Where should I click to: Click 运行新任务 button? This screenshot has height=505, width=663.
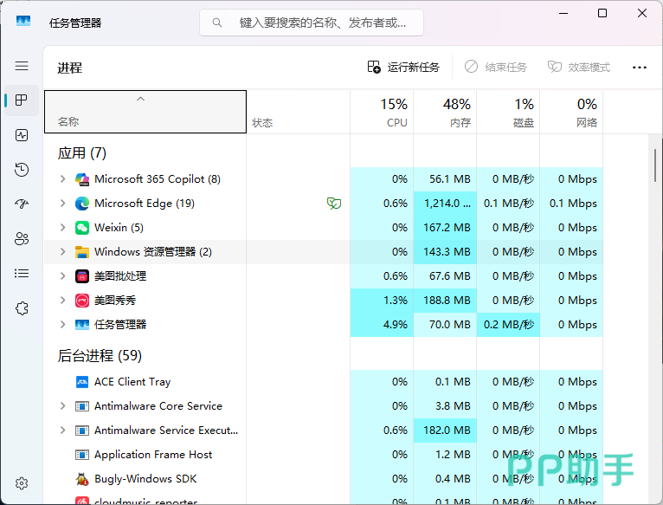[403, 67]
